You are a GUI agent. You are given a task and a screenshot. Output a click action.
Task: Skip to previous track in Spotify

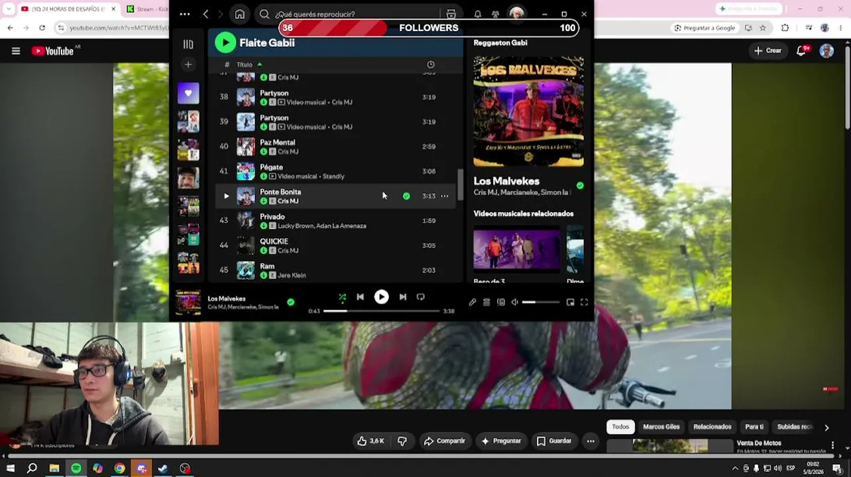point(360,297)
